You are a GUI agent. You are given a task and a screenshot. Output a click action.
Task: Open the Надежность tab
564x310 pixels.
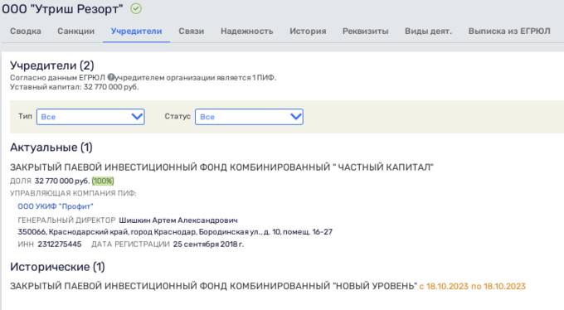pyautogui.click(x=247, y=31)
